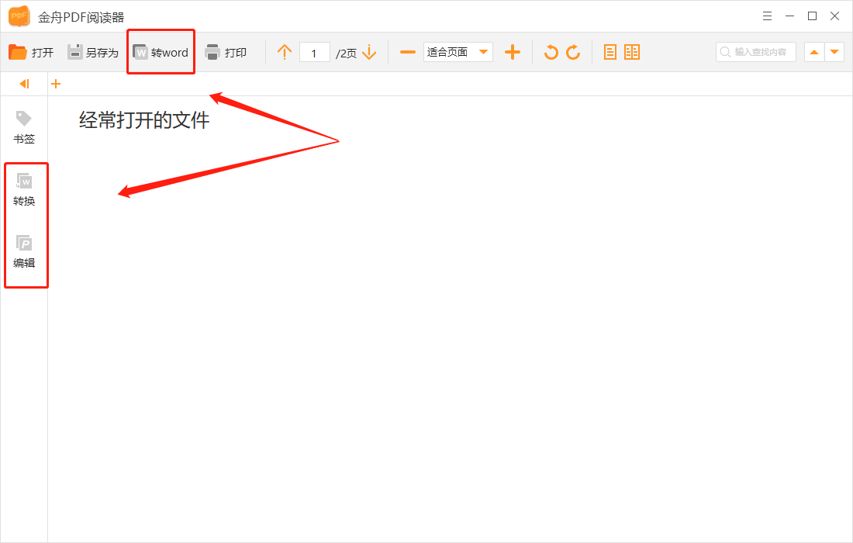Switch to double page view mode
Viewport: 853px width, 543px height.
pyautogui.click(x=632, y=52)
